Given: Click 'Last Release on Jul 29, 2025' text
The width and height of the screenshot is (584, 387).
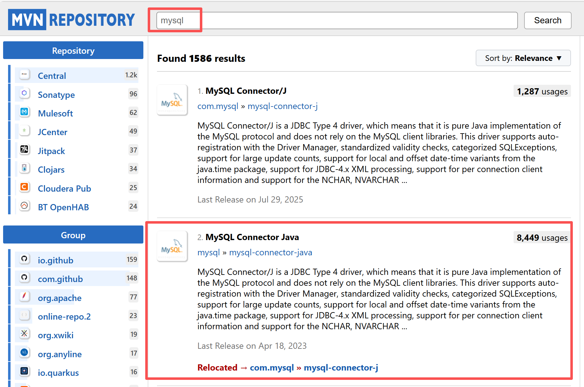Looking at the screenshot, I should pos(250,199).
